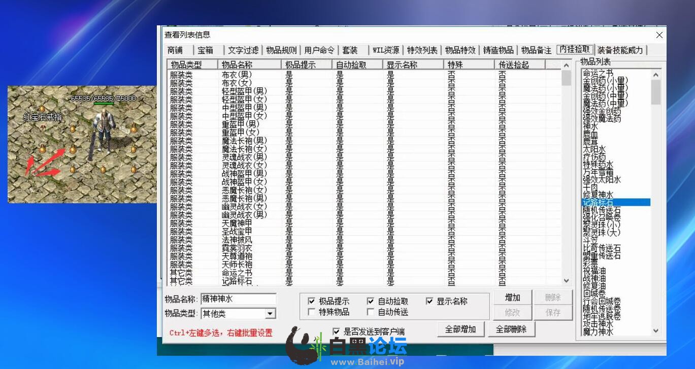Click the 全部增加 button
This screenshot has width=695, height=369.
[x=460, y=329]
